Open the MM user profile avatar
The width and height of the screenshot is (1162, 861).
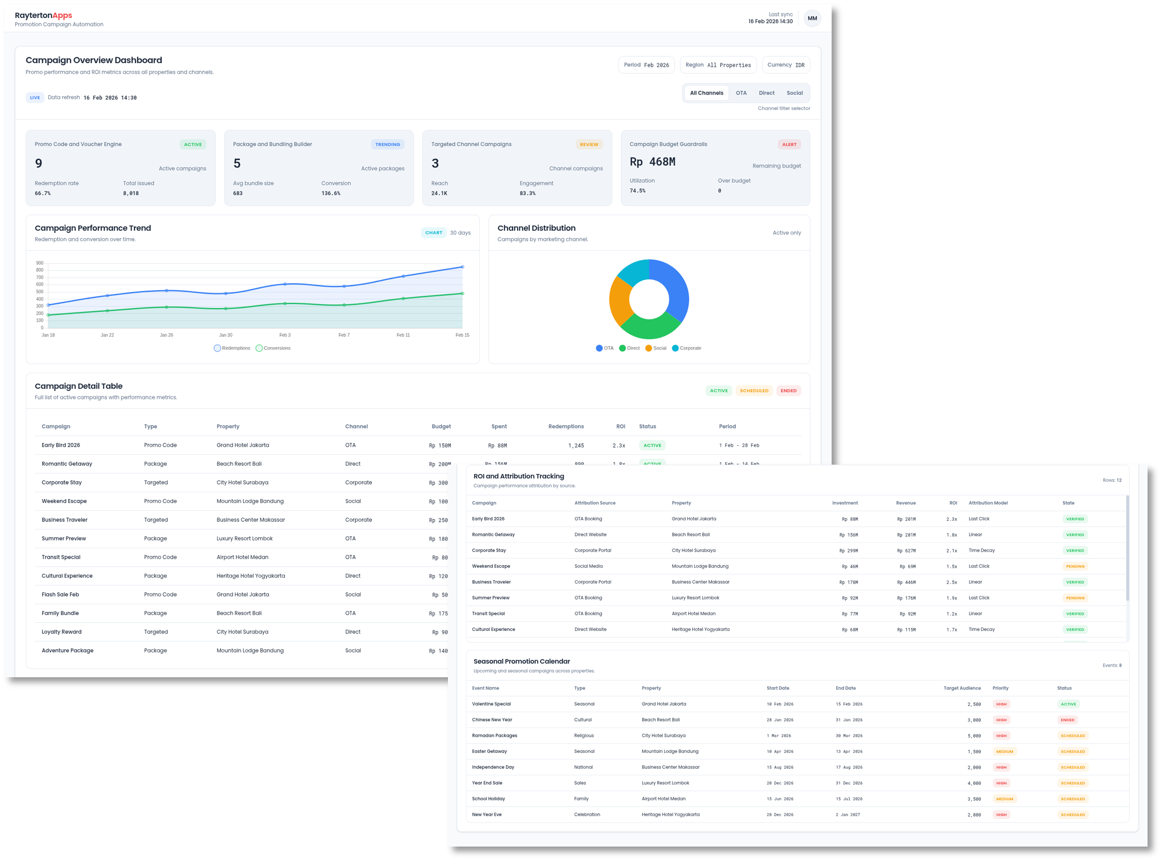(x=812, y=18)
